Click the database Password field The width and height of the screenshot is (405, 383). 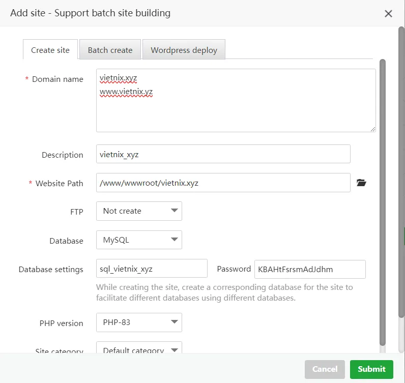pos(309,269)
